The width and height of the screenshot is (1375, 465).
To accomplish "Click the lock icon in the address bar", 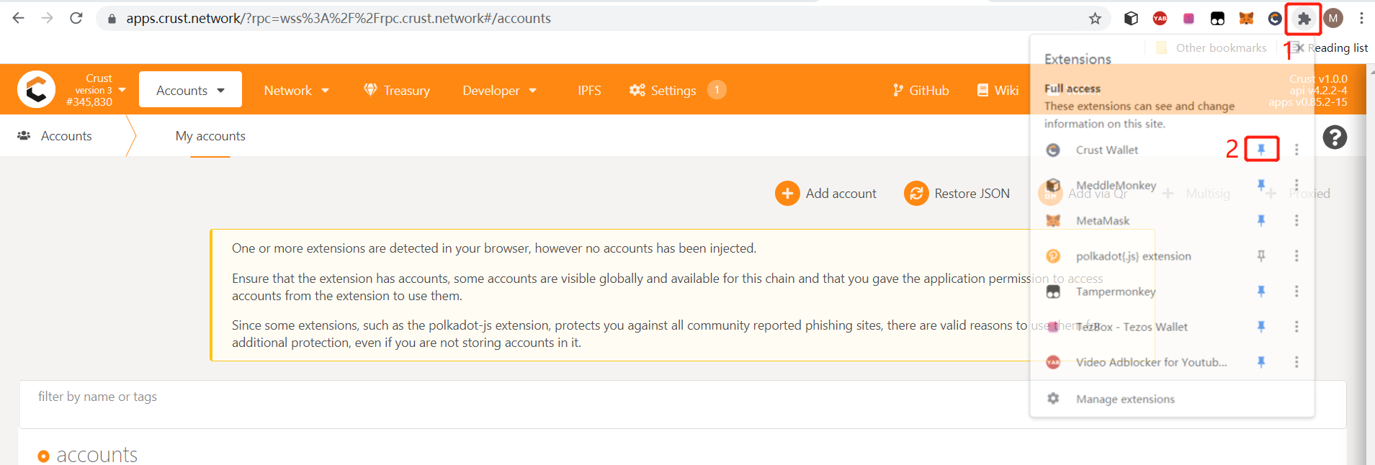I will coord(112,19).
